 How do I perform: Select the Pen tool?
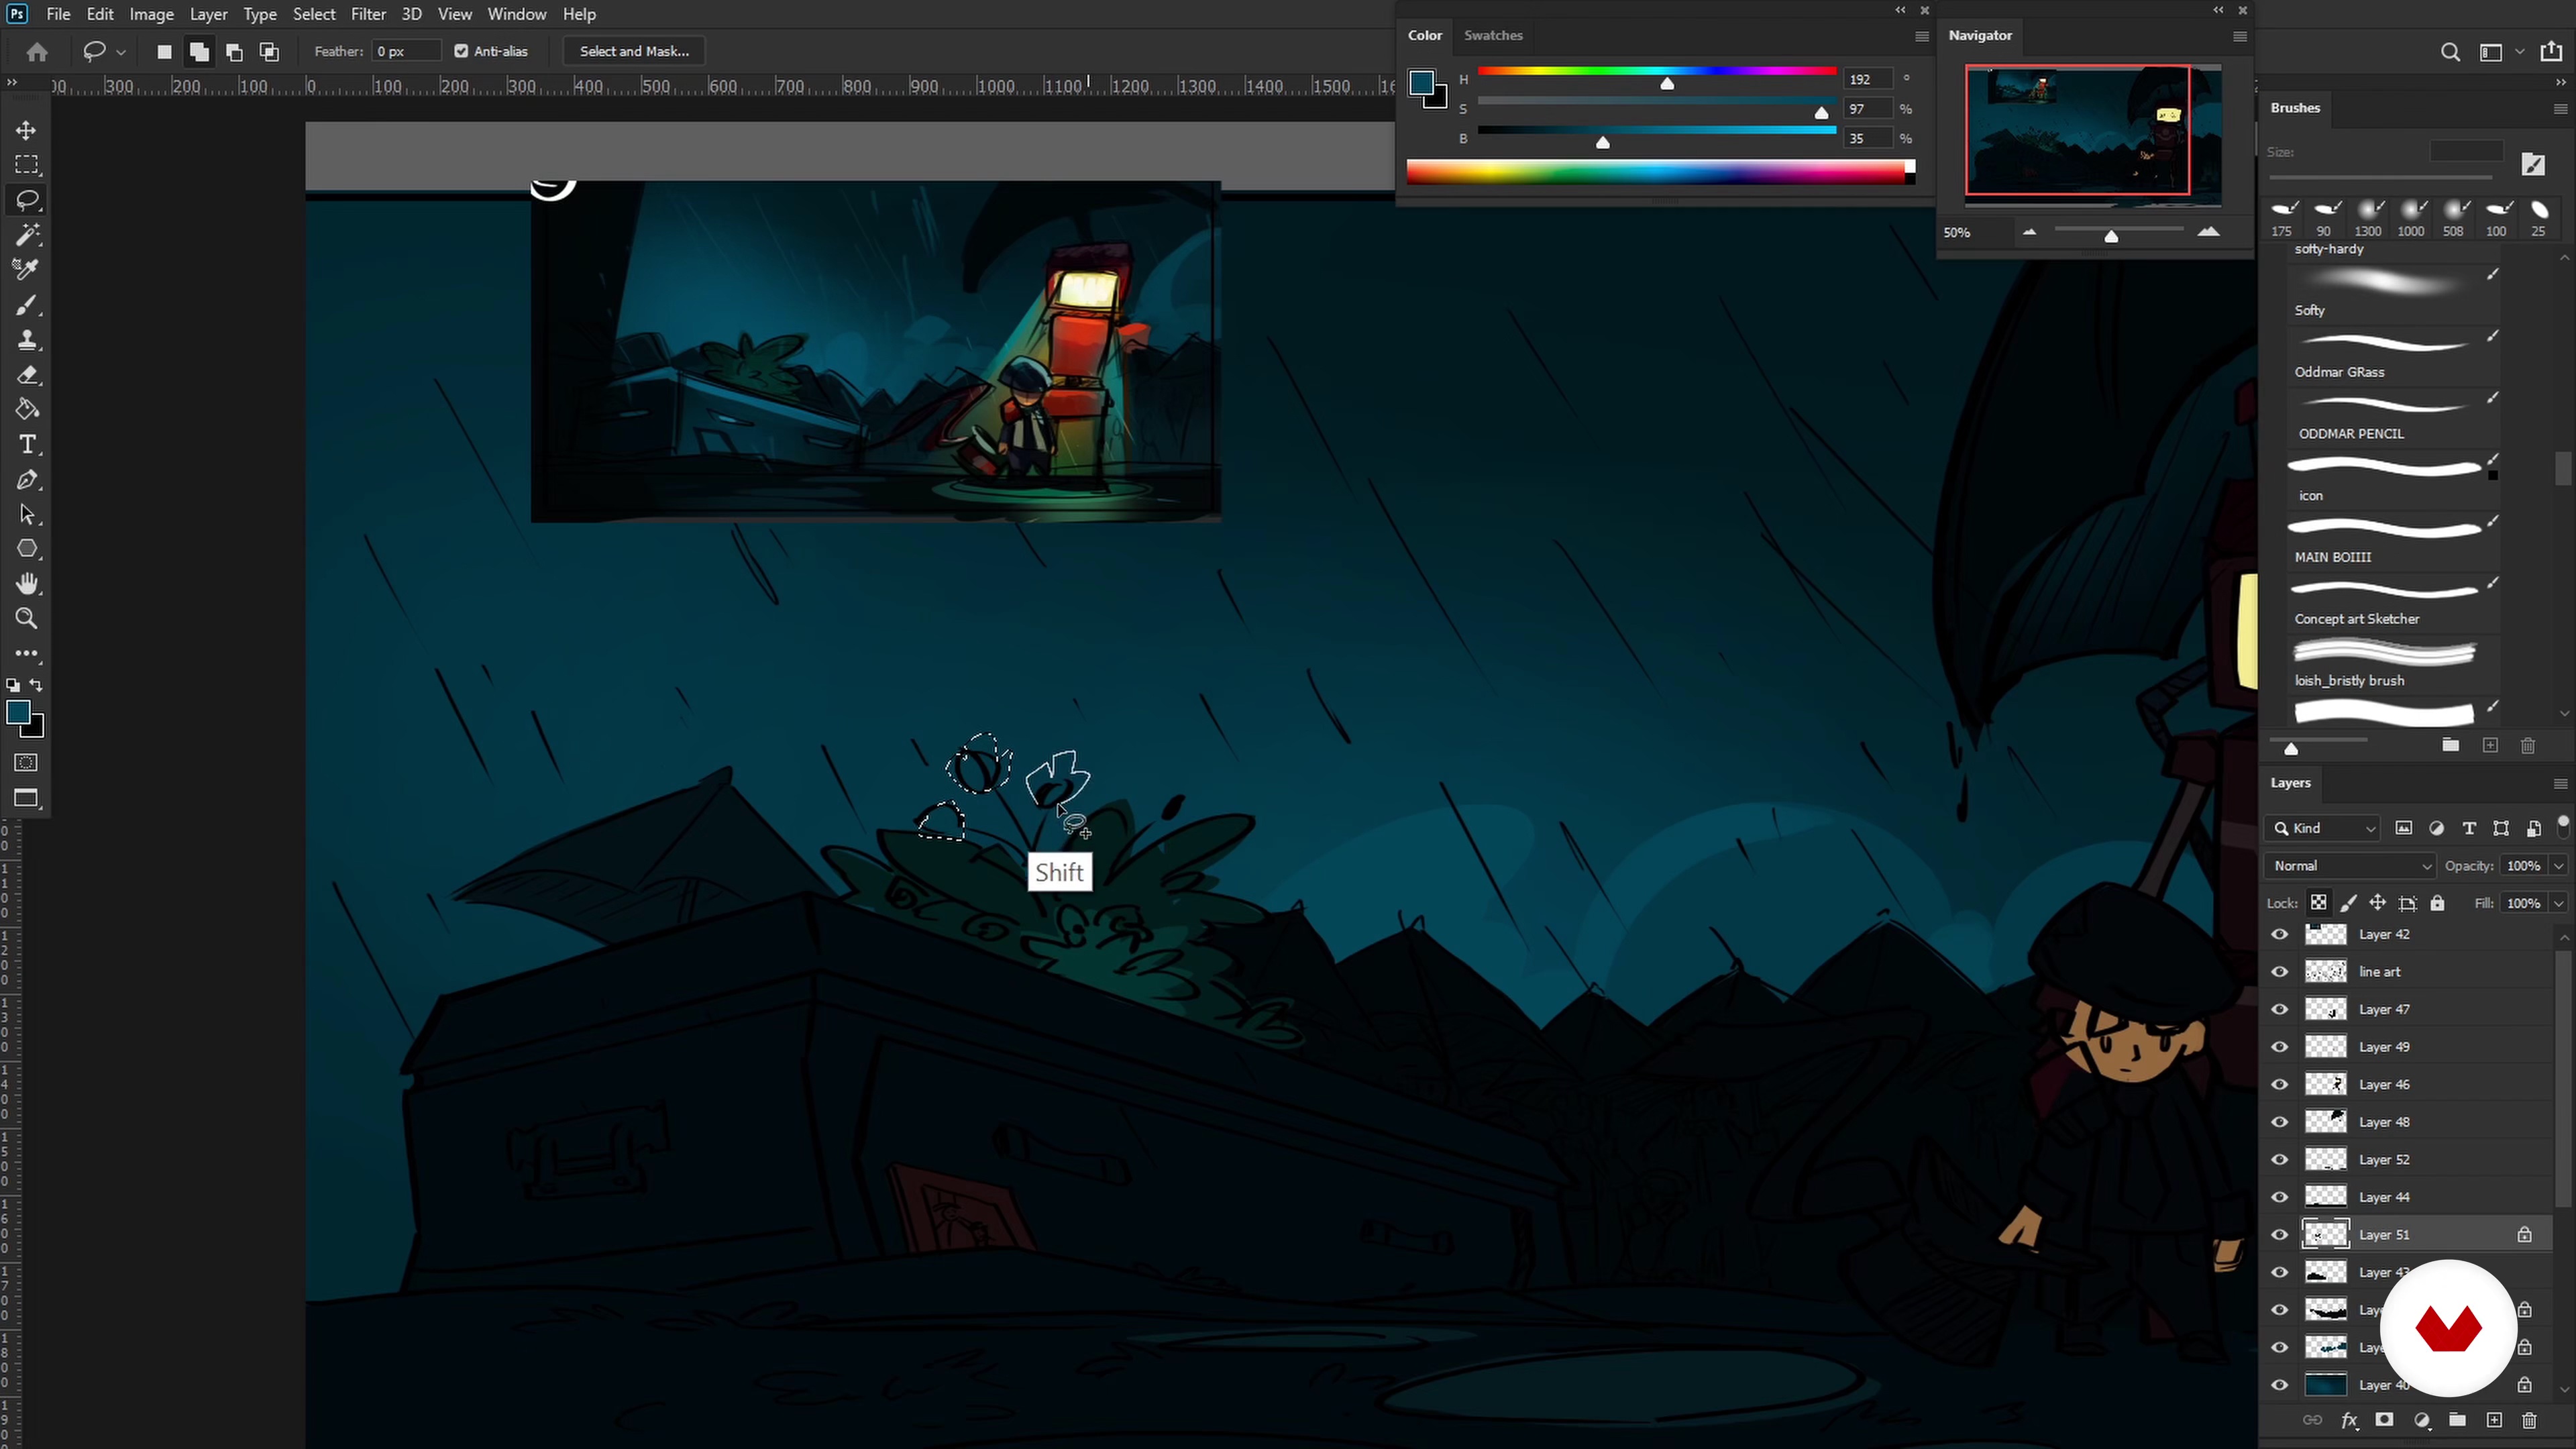click(x=26, y=480)
